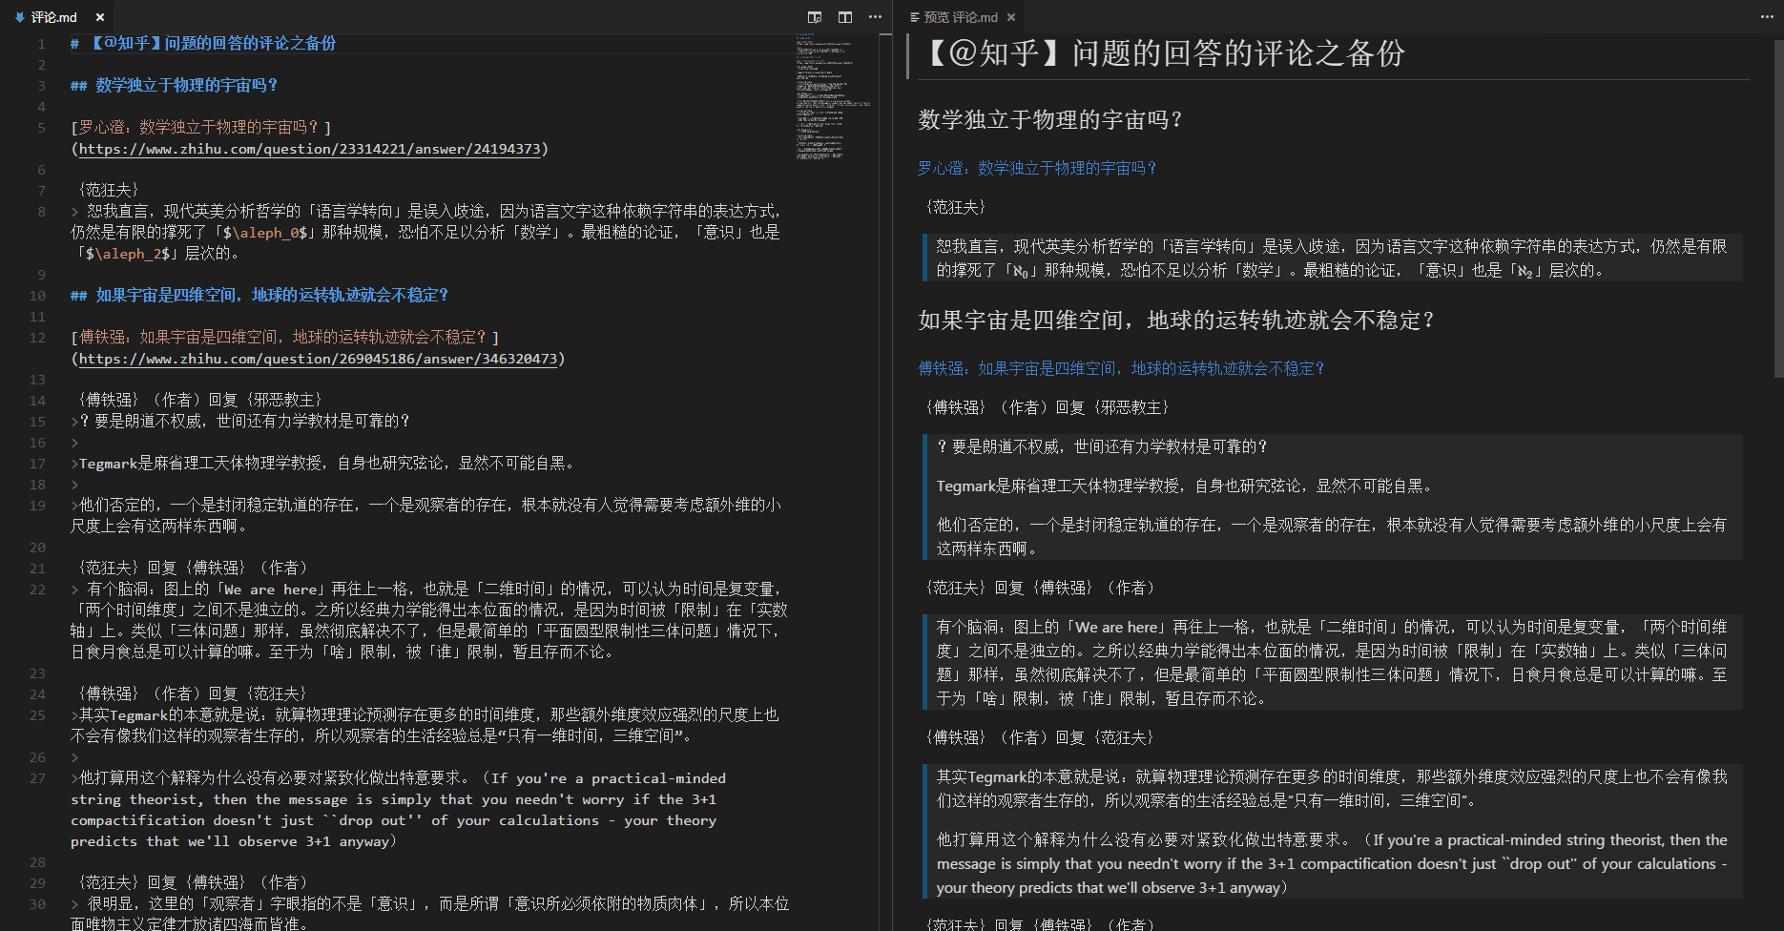The image size is (1784, 931).
Task: Open preview link 傅铁强：如果宇宙是四维空间
Action: (x=1121, y=368)
